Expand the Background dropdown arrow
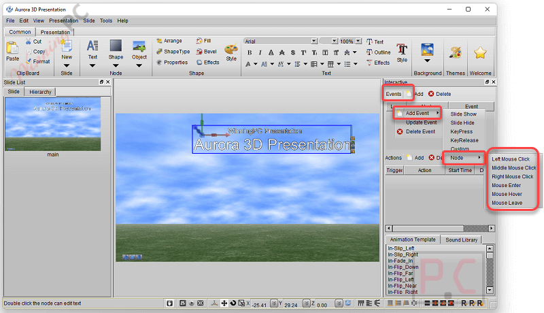Image resolution: width=544 pixels, height=313 pixels. (428, 61)
